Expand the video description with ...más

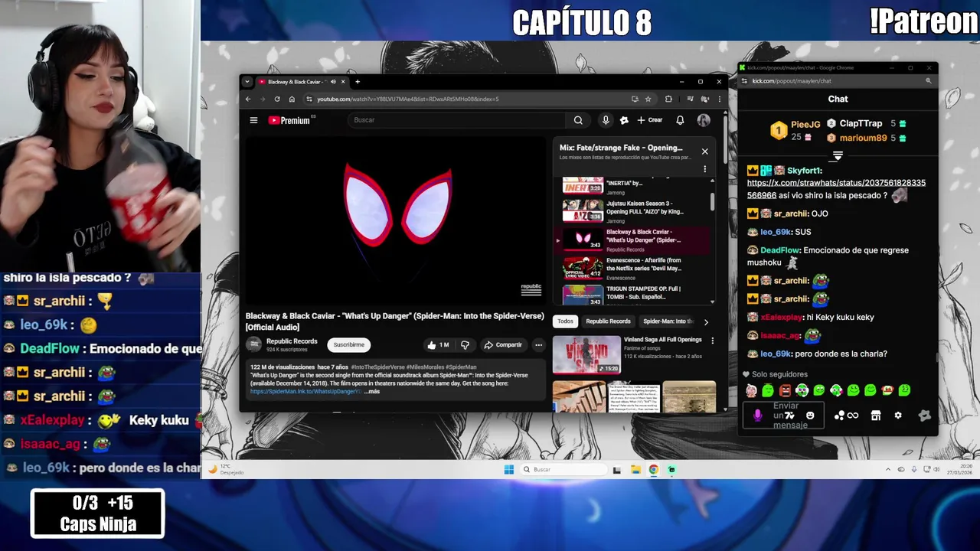pos(372,391)
